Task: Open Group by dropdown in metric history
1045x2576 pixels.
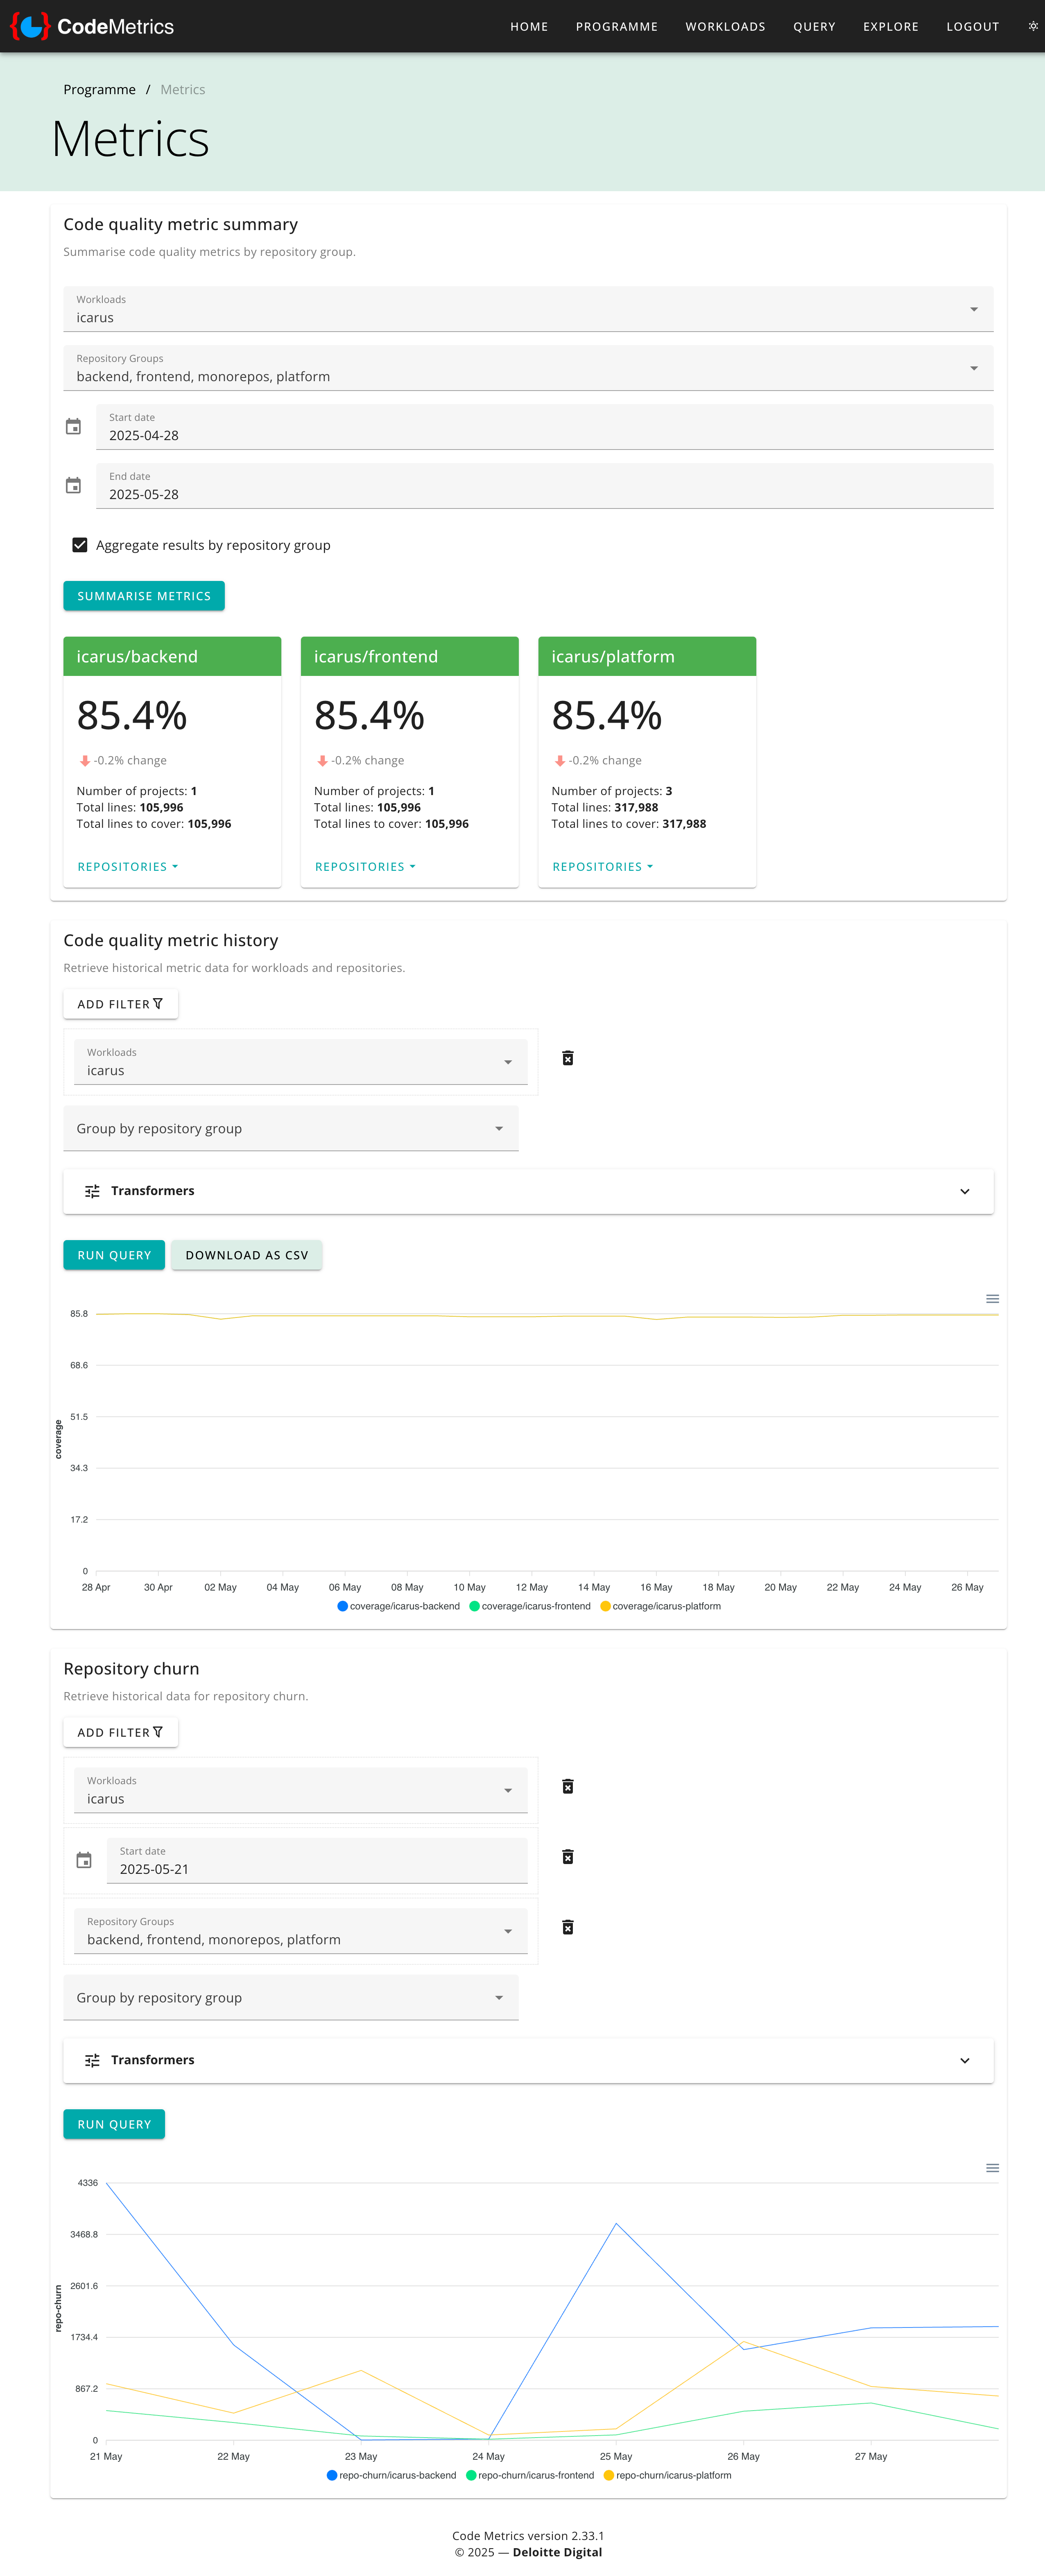Action: [x=291, y=1128]
